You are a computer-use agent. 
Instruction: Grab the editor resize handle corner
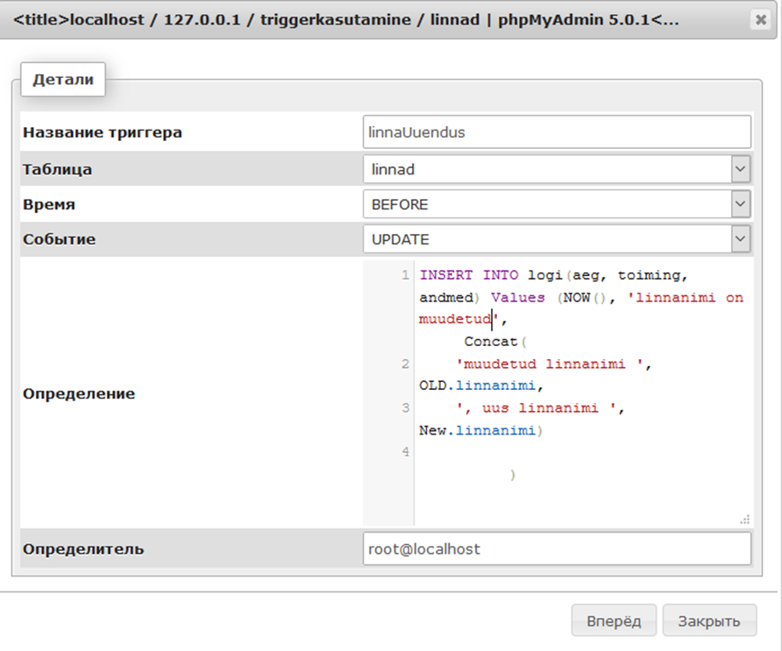[x=744, y=520]
